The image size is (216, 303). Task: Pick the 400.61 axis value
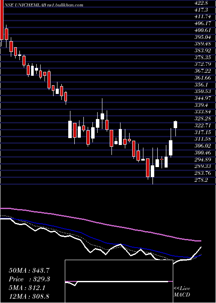coord(203,30)
